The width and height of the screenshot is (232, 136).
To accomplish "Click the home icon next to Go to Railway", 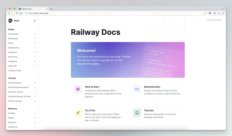I will click(208, 20).
